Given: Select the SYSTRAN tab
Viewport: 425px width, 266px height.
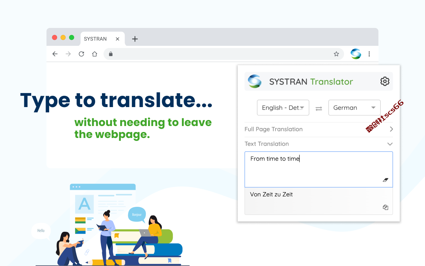Looking at the screenshot, I should click(103, 39).
